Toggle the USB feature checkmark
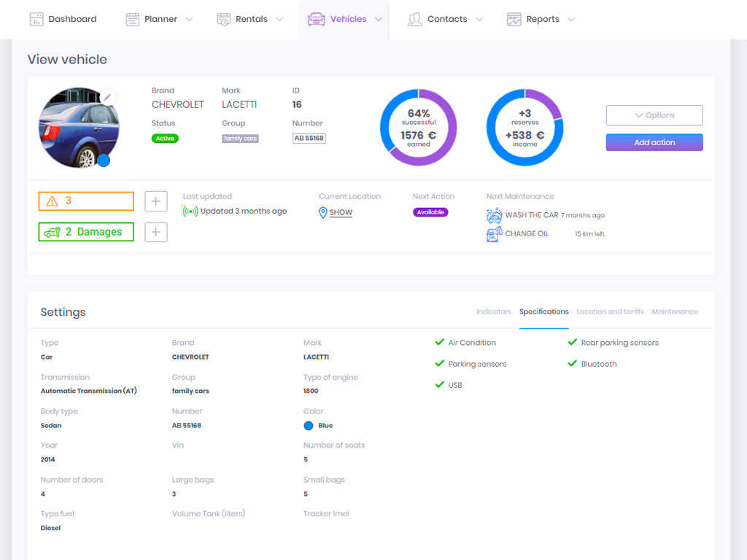Image resolution: width=747 pixels, height=560 pixels. (x=439, y=384)
